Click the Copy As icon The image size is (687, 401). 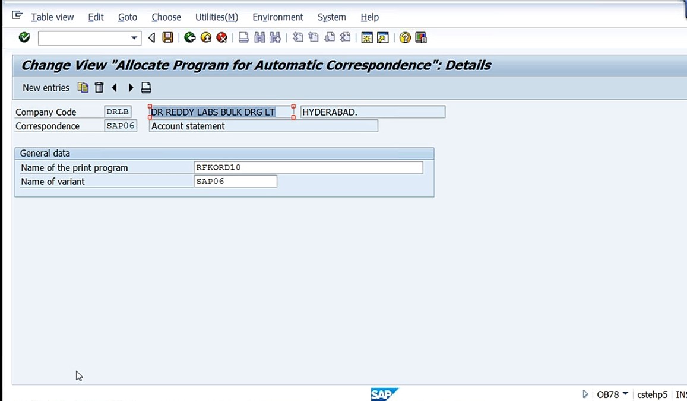pyautogui.click(x=83, y=88)
